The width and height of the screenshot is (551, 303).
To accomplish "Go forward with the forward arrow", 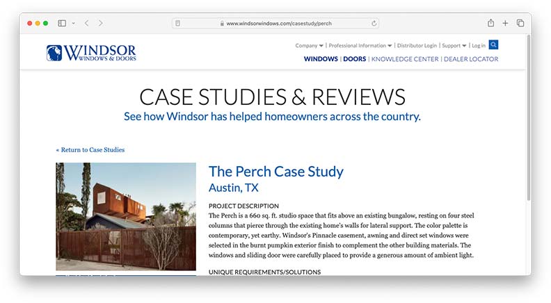I will coord(101,23).
